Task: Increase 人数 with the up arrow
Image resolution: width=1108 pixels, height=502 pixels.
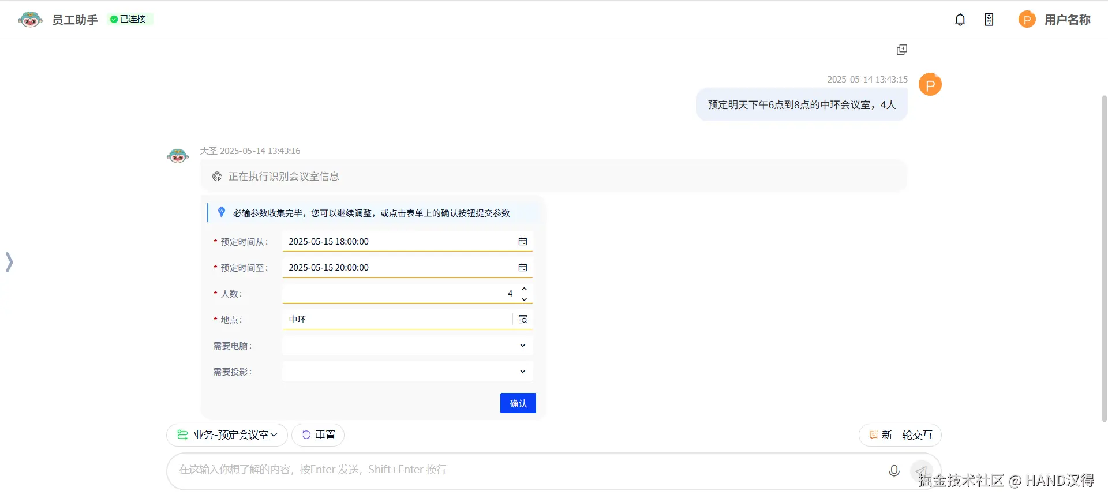Action: (x=524, y=289)
